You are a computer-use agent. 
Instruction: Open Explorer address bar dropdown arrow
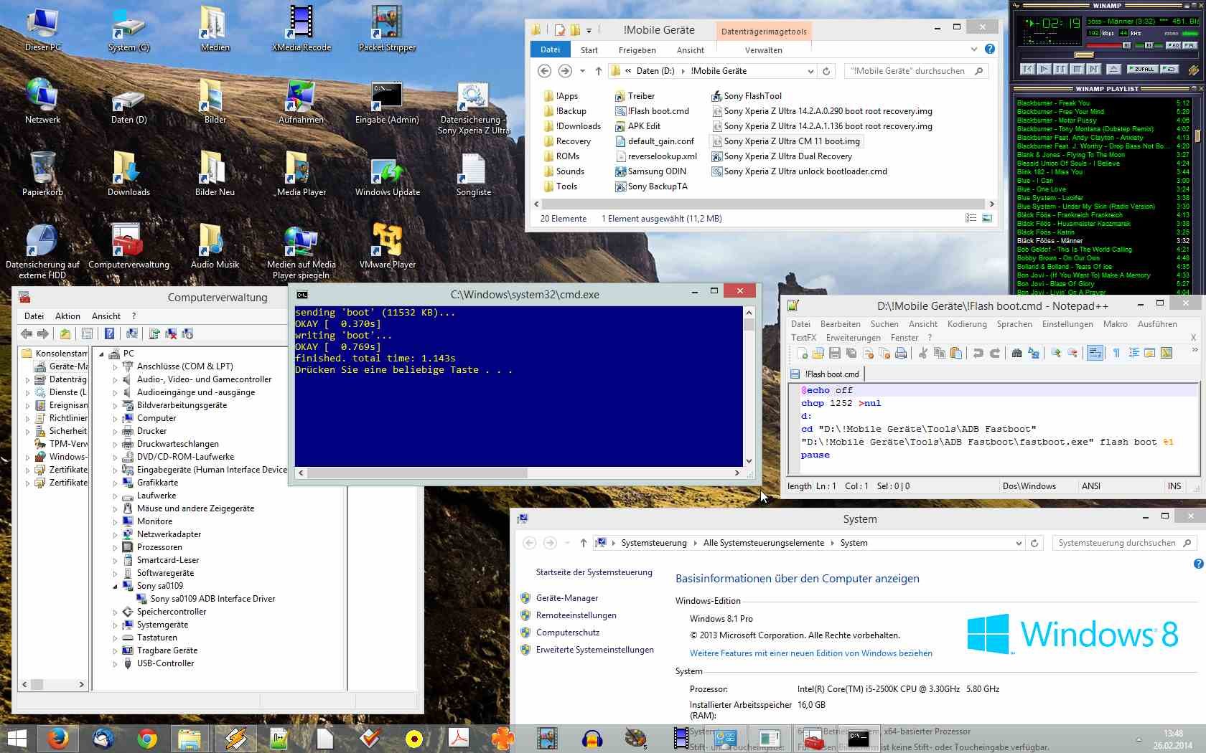pyautogui.click(x=810, y=71)
